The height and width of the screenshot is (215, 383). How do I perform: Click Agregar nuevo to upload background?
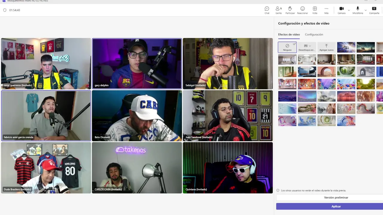click(x=326, y=47)
